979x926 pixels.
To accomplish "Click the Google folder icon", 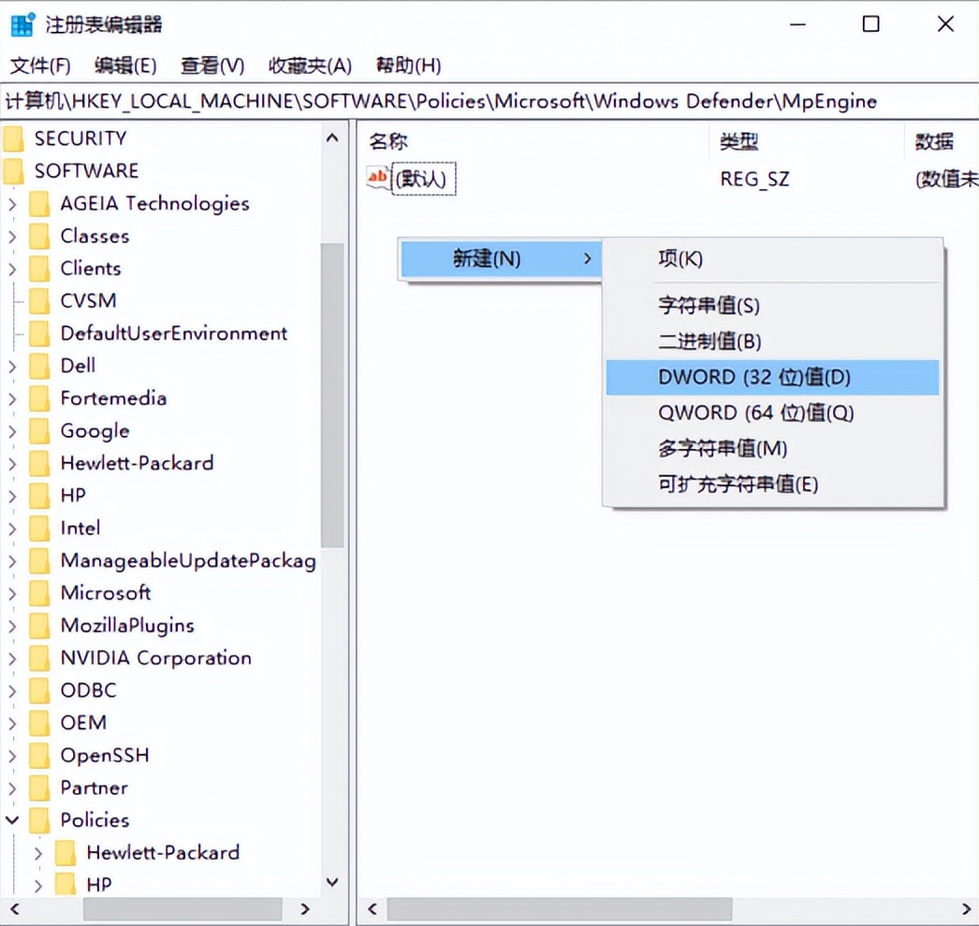I will click(x=39, y=430).
